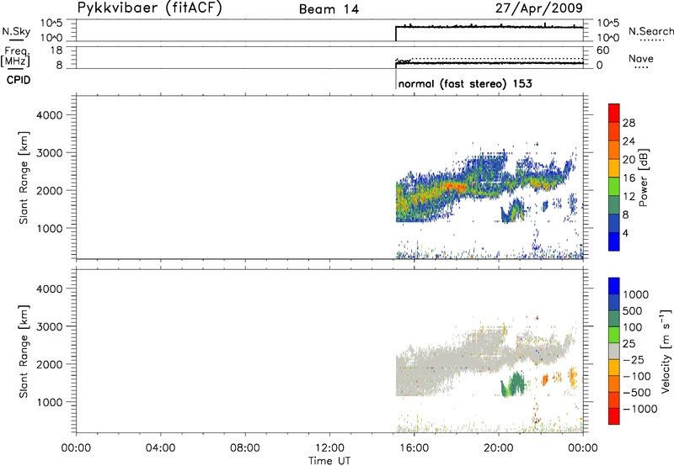674x466 pixels.
Task: Select the positive 500 Velocity colorbar label
Action: point(633,310)
